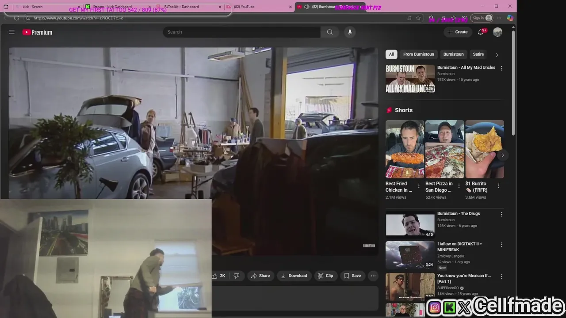Download the video
566x318 pixels.
coord(294,276)
